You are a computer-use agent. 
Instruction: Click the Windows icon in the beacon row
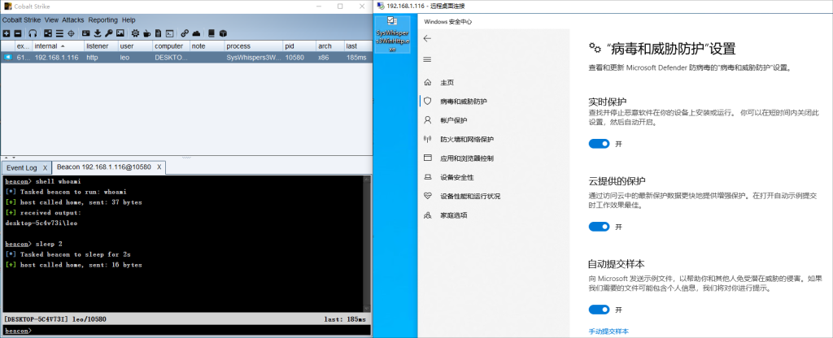click(8, 57)
